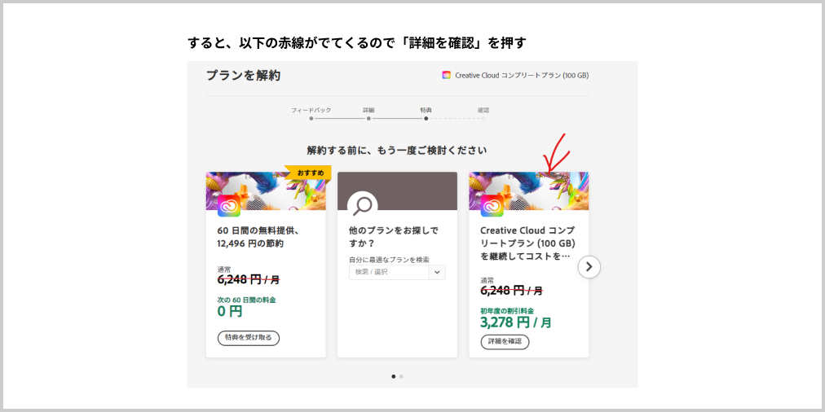This screenshot has width=825, height=412.
Task: Click the magnifying glass search icon
Action: [363, 206]
